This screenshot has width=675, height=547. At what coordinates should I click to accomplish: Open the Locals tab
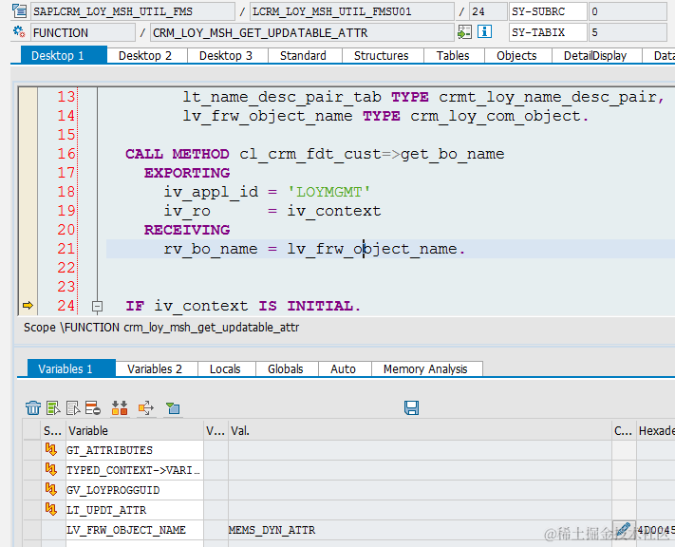(x=227, y=368)
